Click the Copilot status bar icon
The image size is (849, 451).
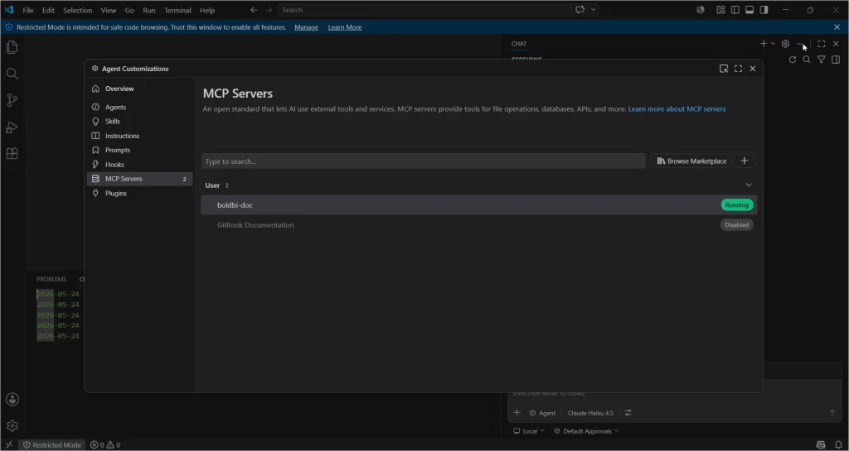tap(822, 444)
